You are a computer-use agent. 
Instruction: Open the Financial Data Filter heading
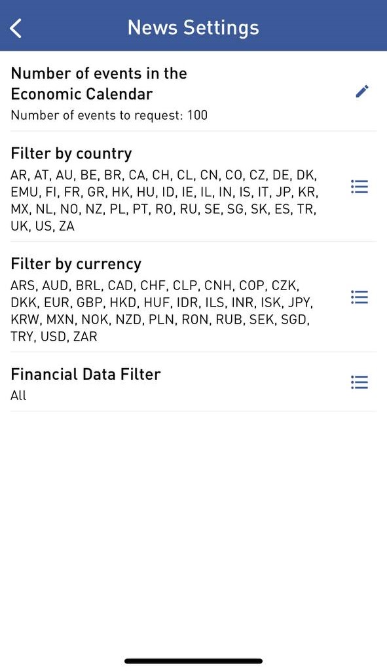point(86,374)
